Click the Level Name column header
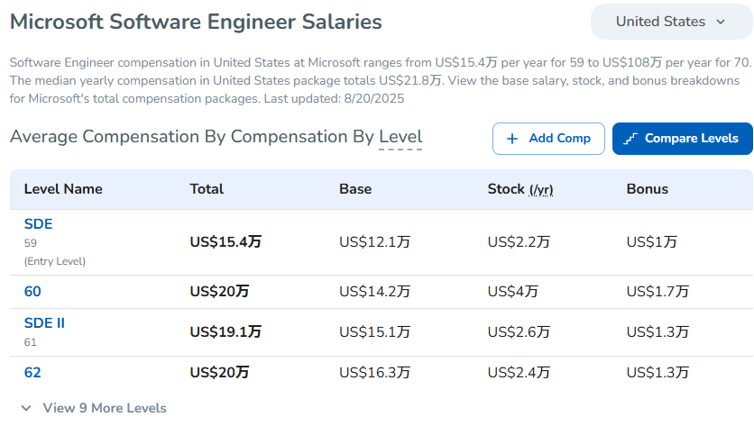Image resolution: width=754 pixels, height=435 pixels. point(63,189)
